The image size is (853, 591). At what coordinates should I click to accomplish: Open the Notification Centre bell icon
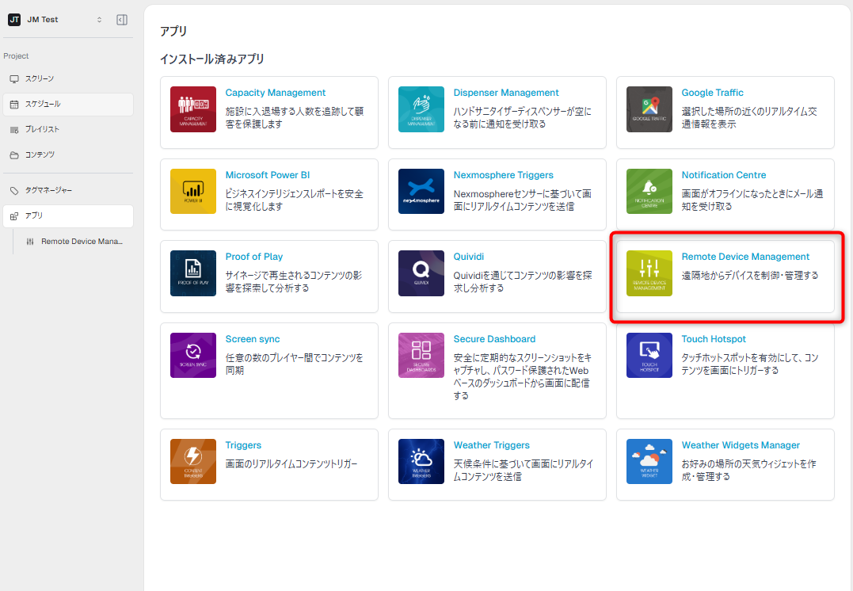(x=649, y=192)
